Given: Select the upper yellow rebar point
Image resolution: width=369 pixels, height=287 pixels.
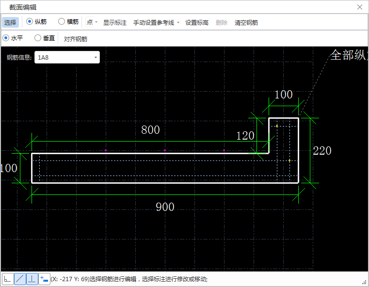Looking at the screenshot, I should pos(277,126).
